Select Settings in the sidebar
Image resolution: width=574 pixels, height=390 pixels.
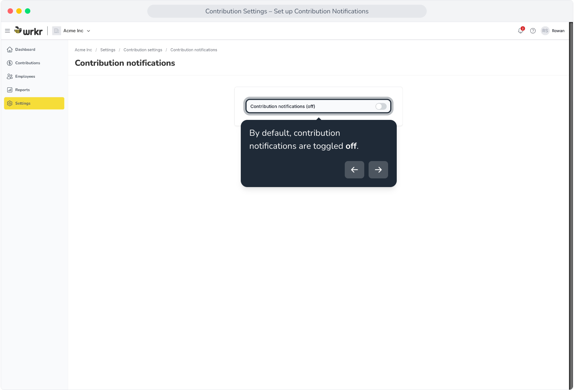(x=34, y=103)
